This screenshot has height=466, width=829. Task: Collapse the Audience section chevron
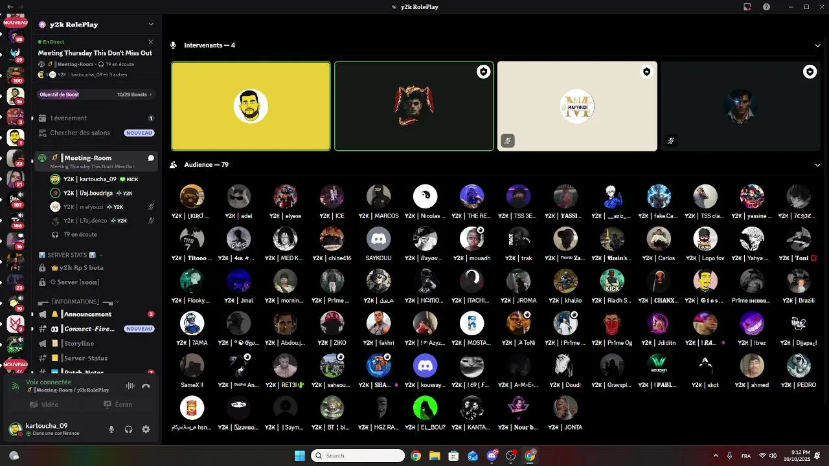click(817, 165)
